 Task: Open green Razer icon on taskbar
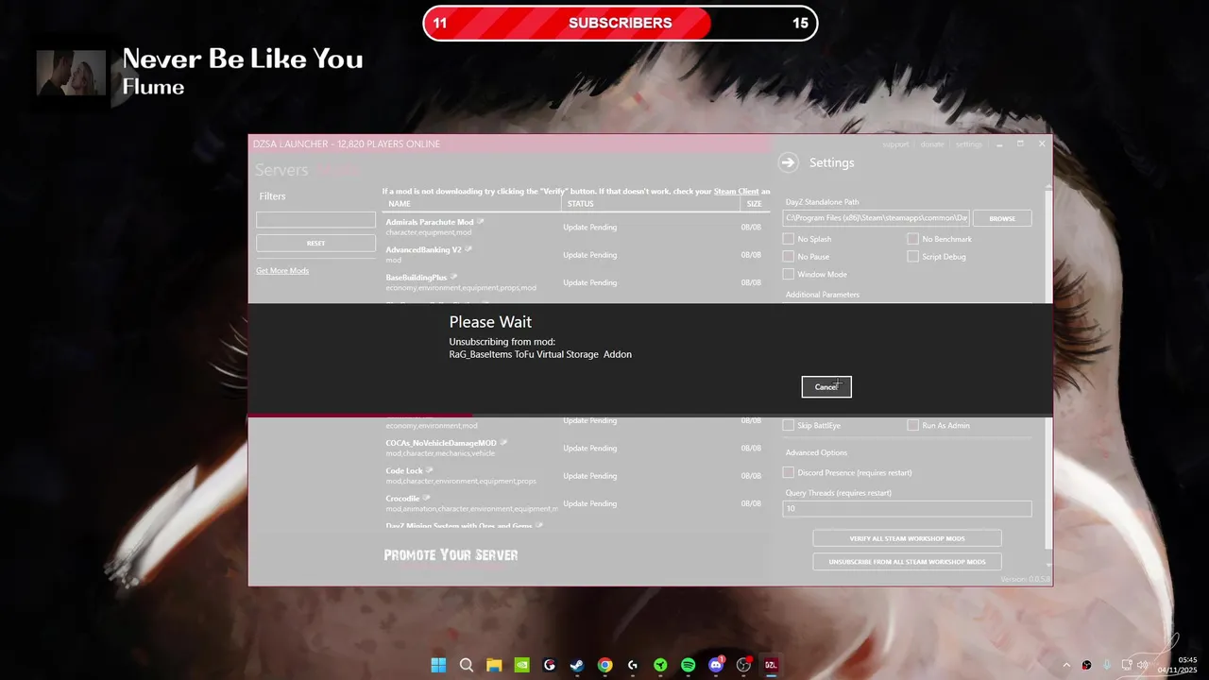pyautogui.click(x=660, y=665)
